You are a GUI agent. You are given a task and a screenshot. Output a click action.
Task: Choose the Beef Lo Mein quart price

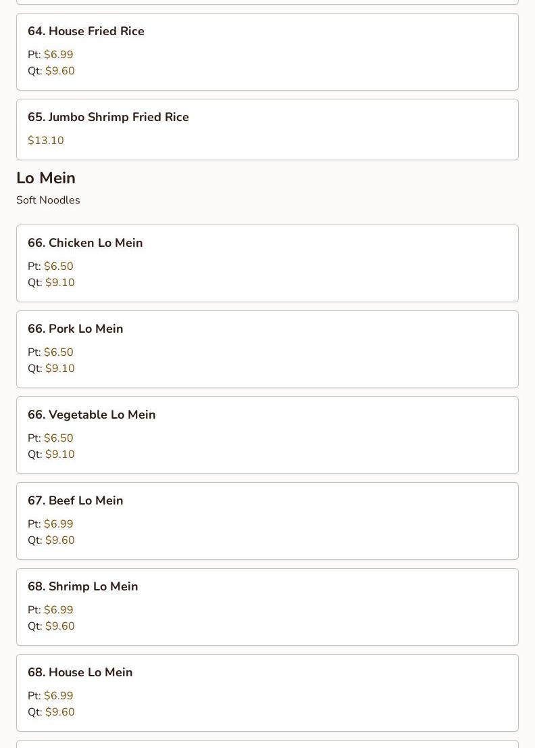click(59, 540)
